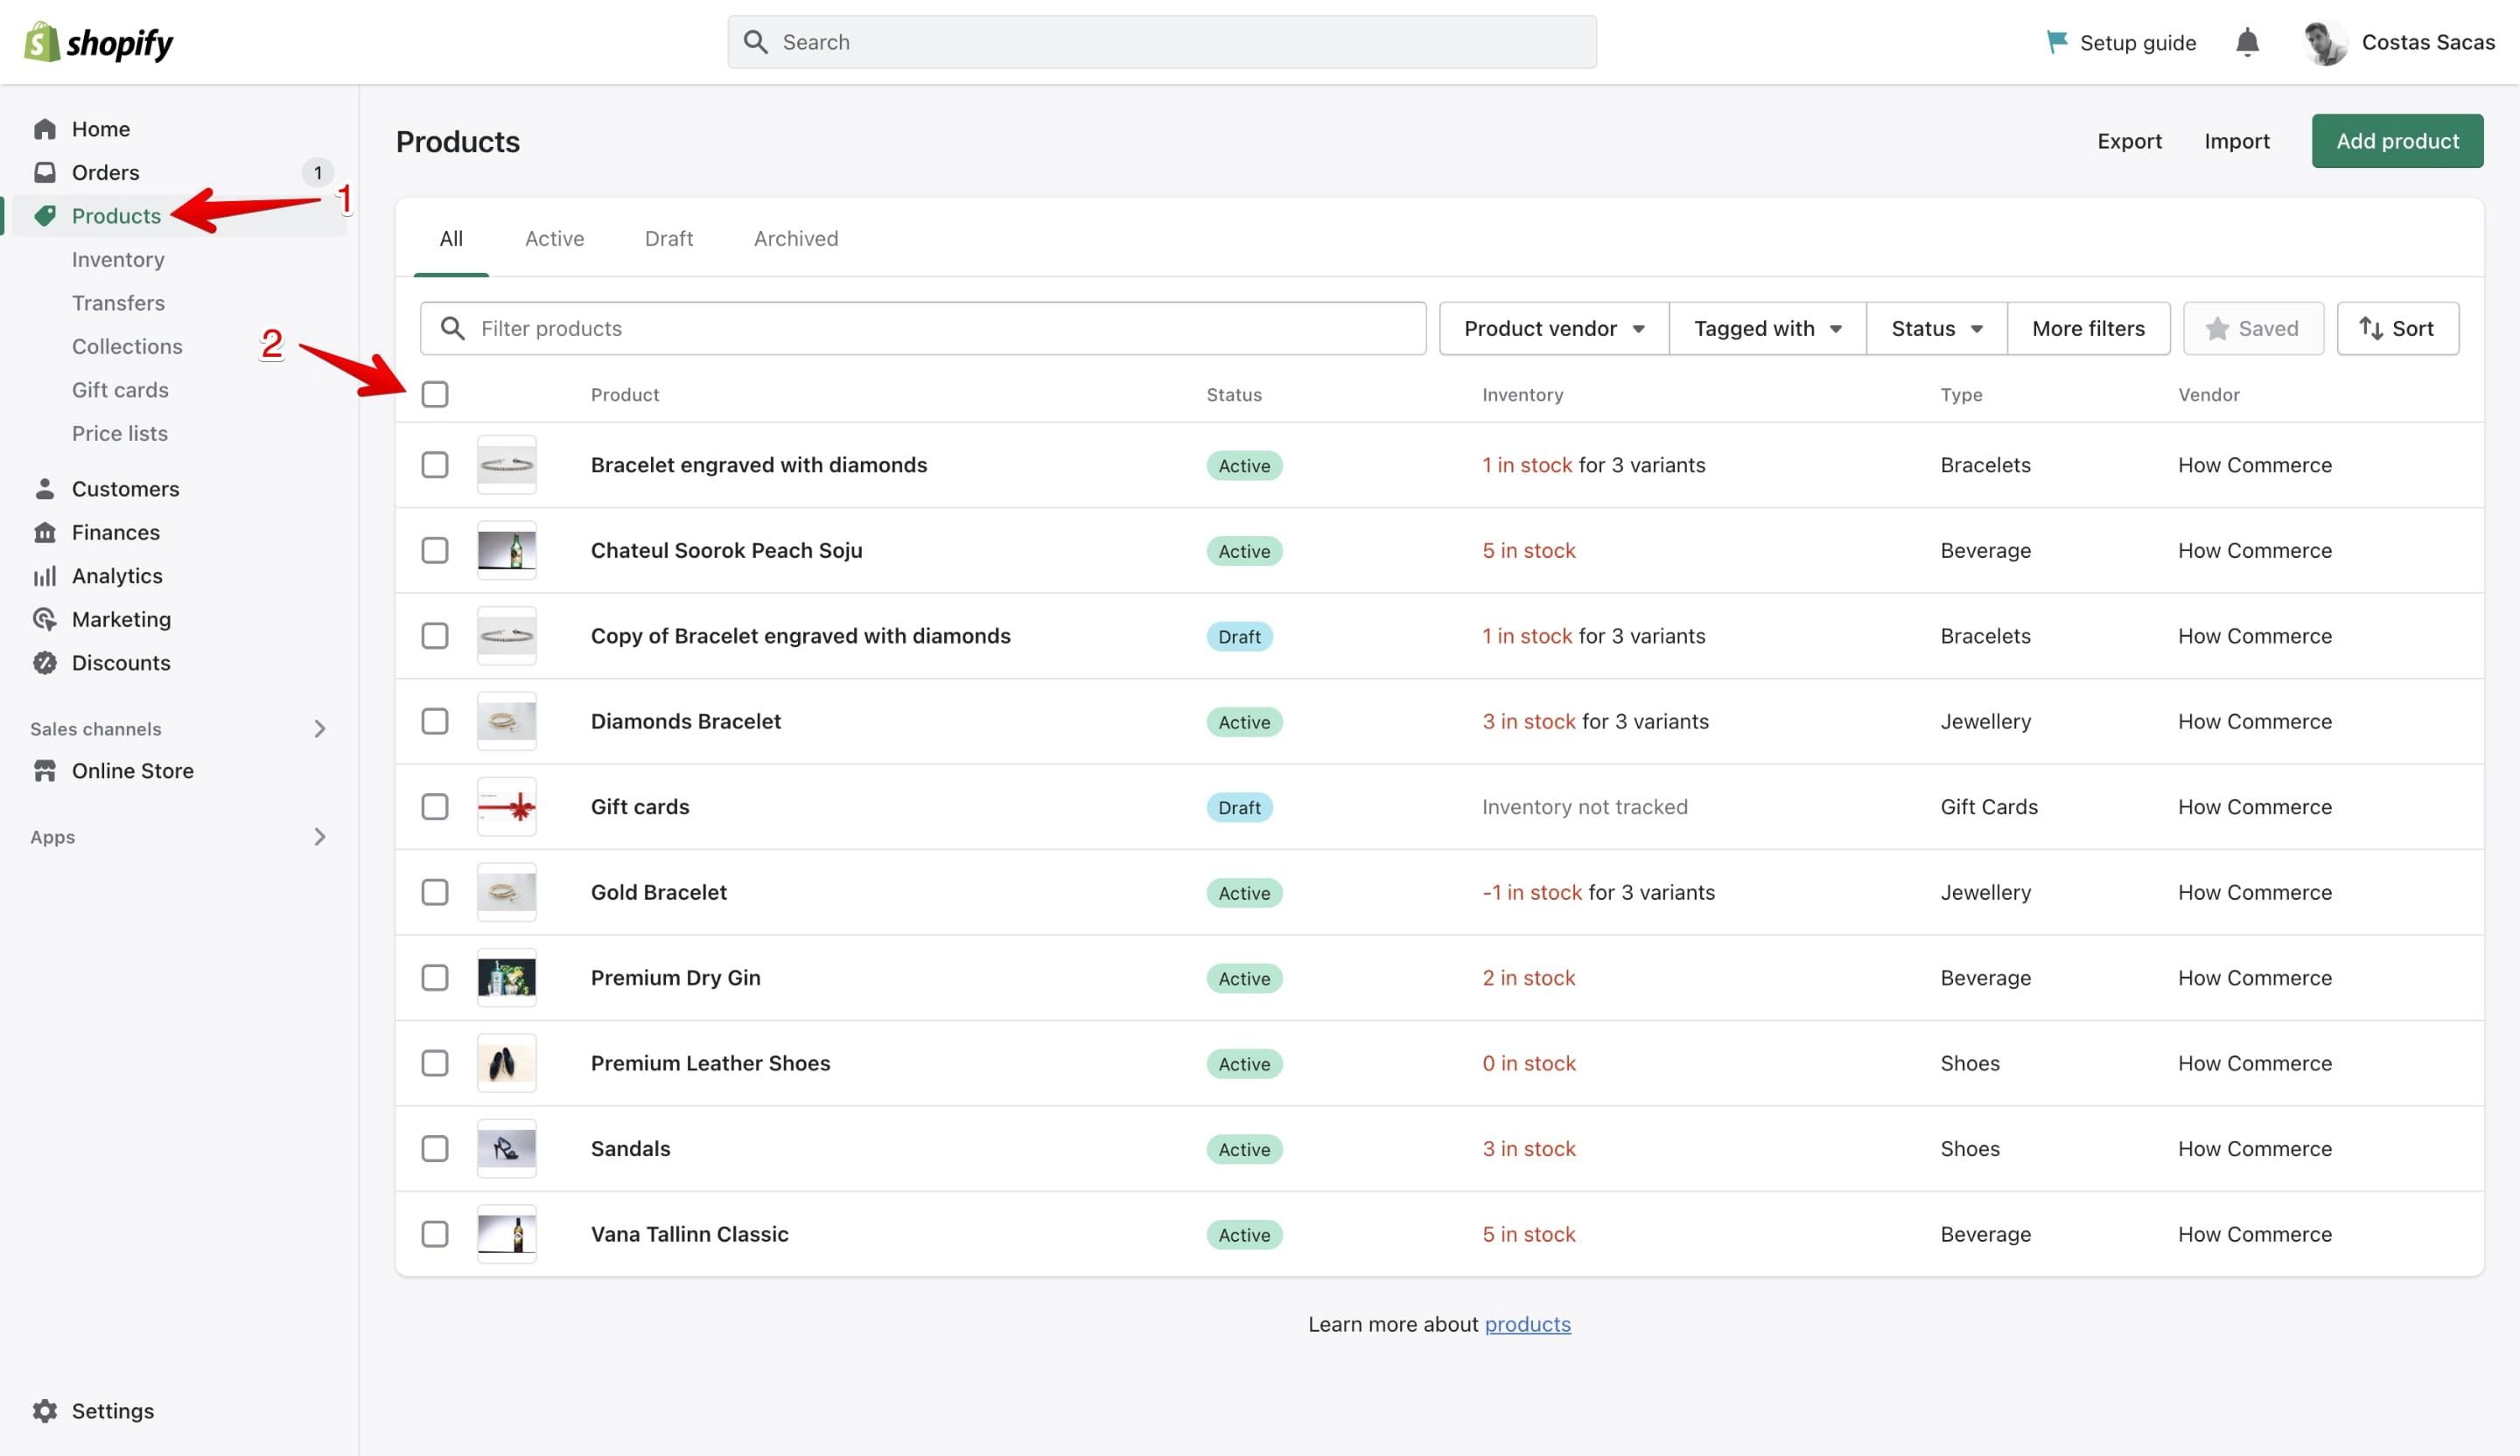Select the Bracelet engraved with diamonds checkbox

(x=435, y=464)
